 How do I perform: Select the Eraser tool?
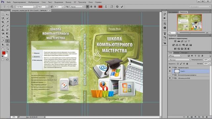[3, 33]
